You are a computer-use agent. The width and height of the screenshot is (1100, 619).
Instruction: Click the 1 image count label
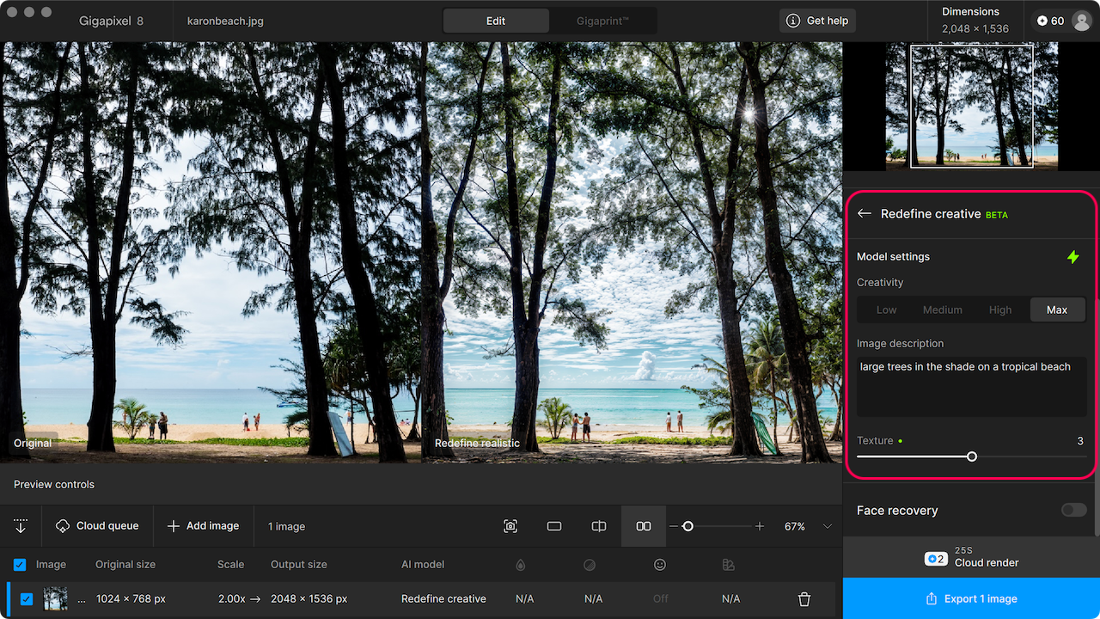[286, 526]
